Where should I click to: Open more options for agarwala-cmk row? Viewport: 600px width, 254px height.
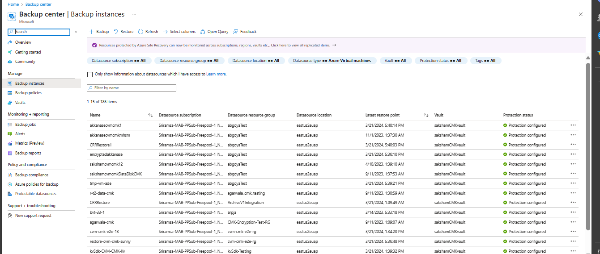[x=573, y=222]
